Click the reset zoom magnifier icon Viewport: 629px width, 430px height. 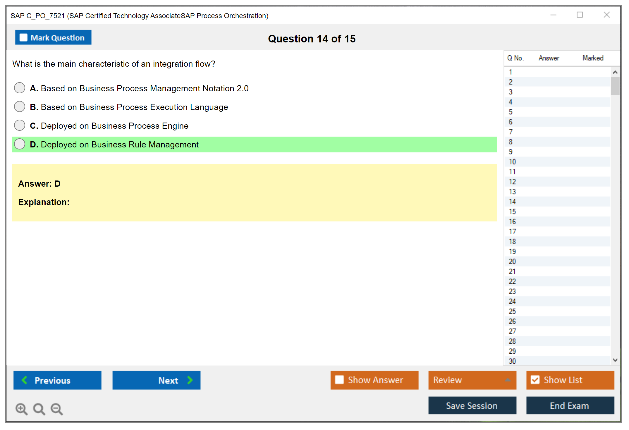coord(39,409)
